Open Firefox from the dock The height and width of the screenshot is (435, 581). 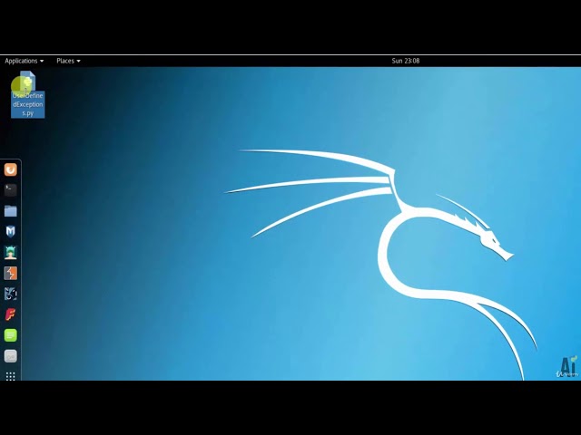tap(10, 169)
